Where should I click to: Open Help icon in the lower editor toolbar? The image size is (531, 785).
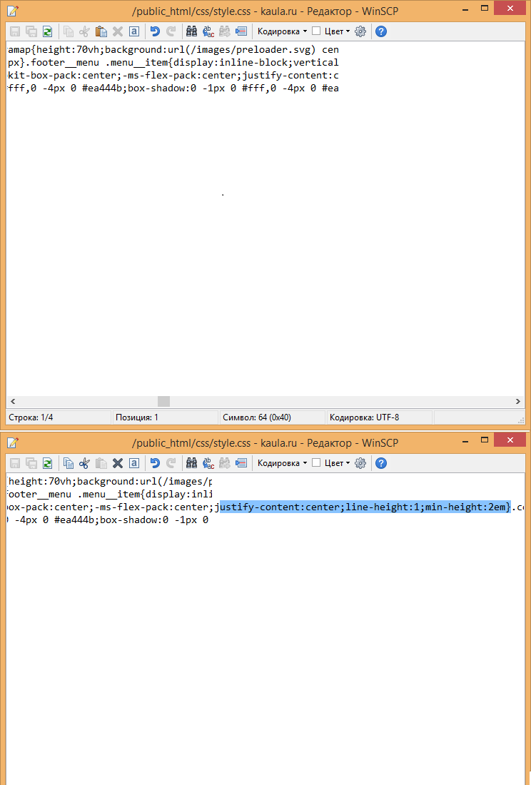381,463
